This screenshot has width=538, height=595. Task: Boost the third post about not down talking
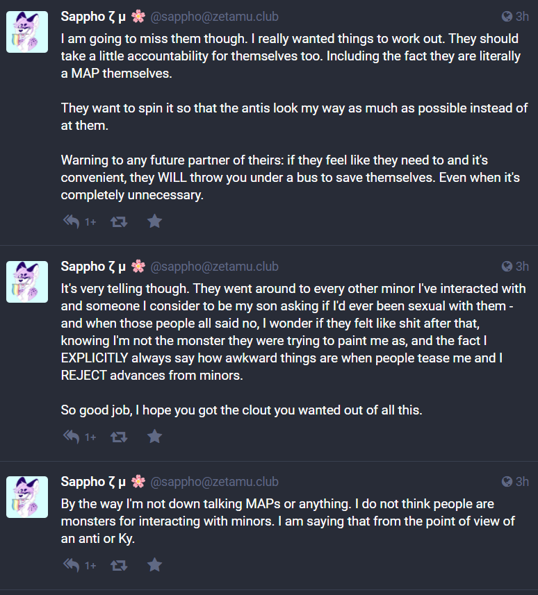tap(119, 565)
